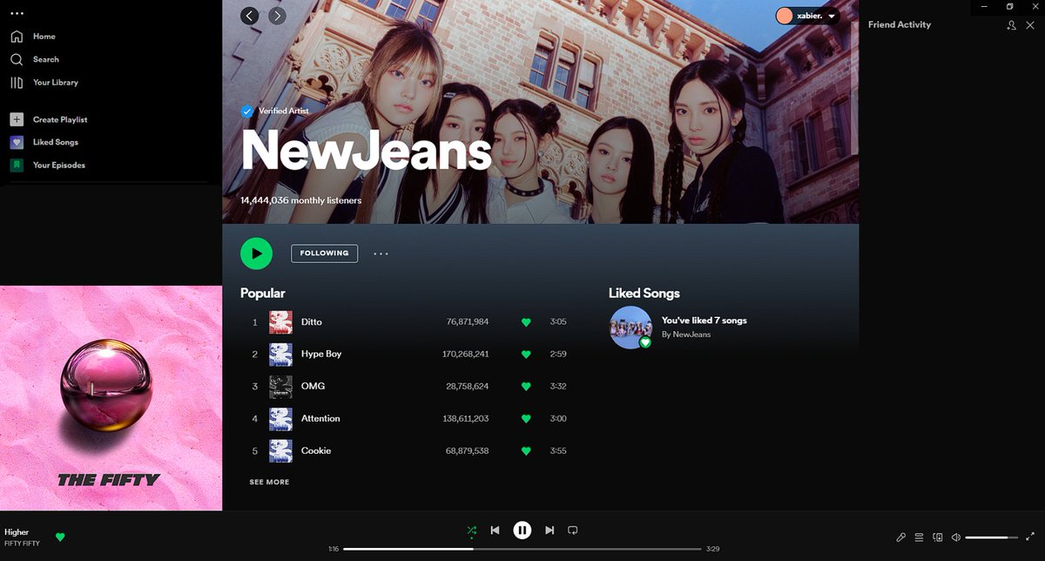Toggle the Following button

click(324, 253)
